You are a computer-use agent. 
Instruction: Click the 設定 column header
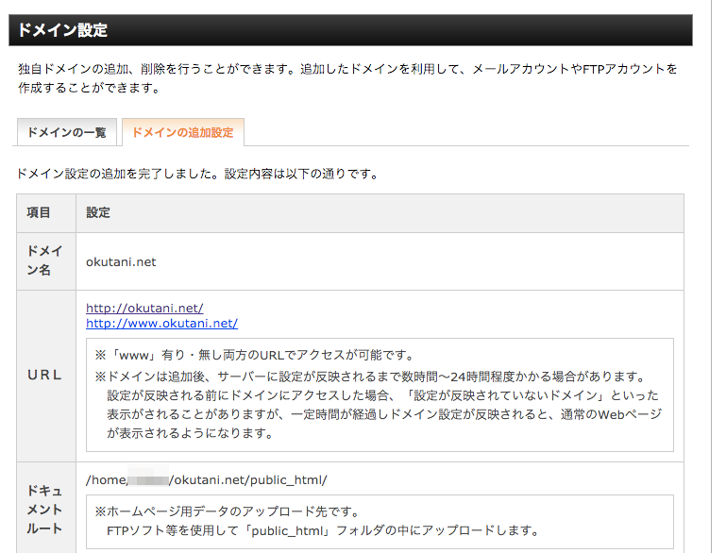(x=98, y=213)
